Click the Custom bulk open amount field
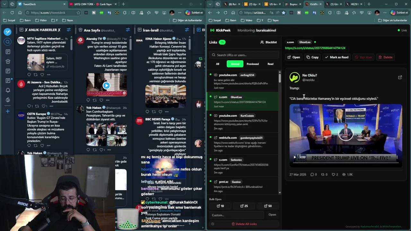The height and width of the screenshot is (231, 411). [237, 215]
